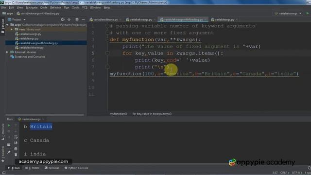
Task: Enable scroll to end in Run console
Action: pyautogui.click(x=16, y=142)
